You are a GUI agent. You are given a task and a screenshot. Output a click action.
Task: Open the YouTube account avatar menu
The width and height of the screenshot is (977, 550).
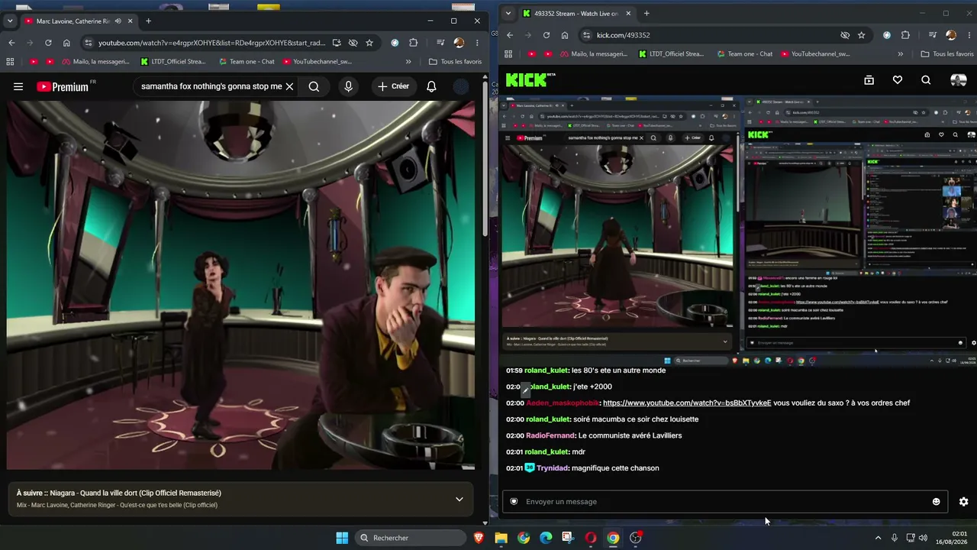coord(461,86)
